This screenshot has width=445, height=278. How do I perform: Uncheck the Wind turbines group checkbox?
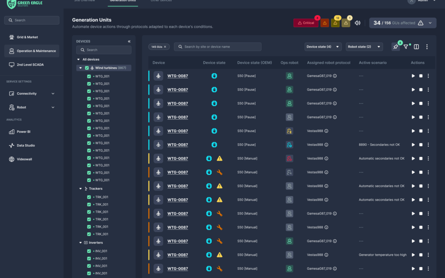point(87,68)
